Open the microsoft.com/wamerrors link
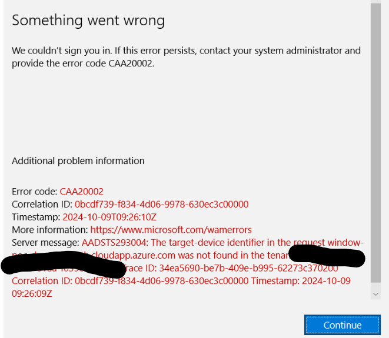The image size is (389, 338). [171, 230]
